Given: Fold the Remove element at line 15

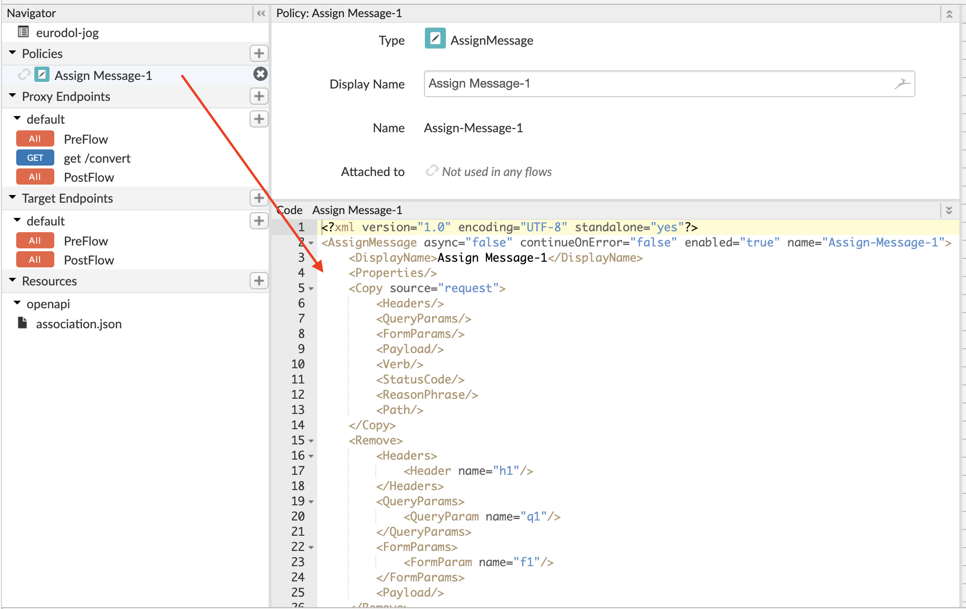Looking at the screenshot, I should [311, 441].
